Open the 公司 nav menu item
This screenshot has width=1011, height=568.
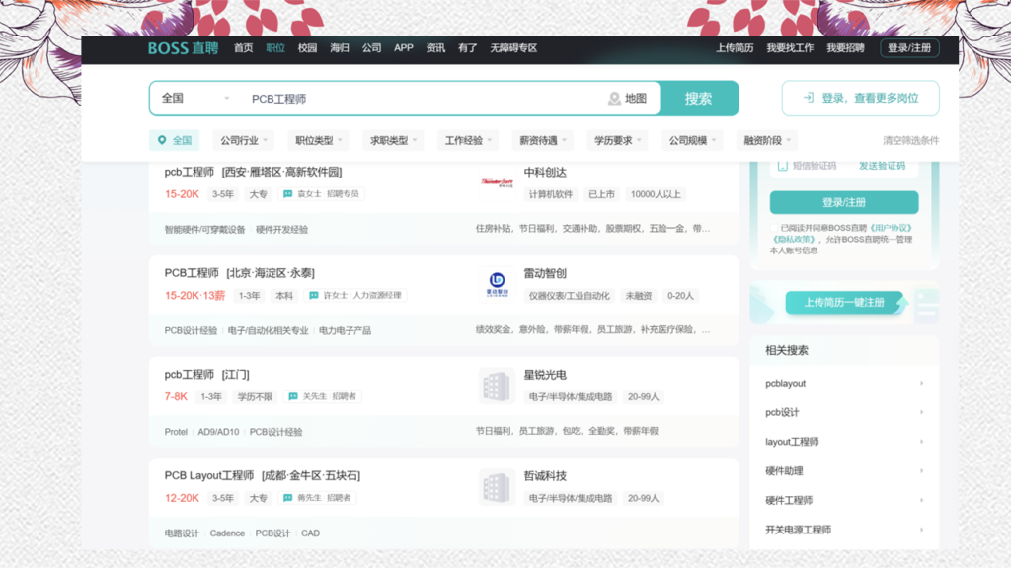[x=371, y=48]
